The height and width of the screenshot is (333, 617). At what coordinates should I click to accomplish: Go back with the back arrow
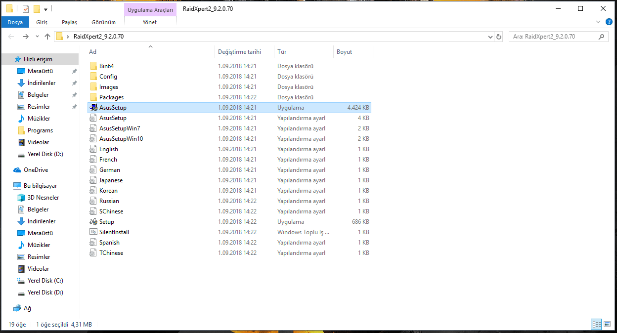(x=11, y=37)
